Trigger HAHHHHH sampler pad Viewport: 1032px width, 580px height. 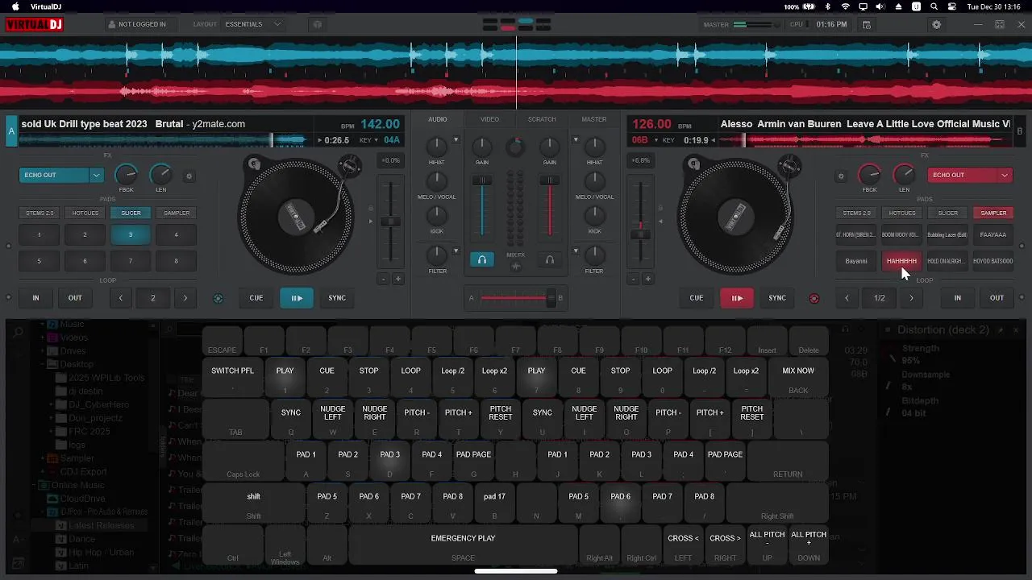coord(901,261)
